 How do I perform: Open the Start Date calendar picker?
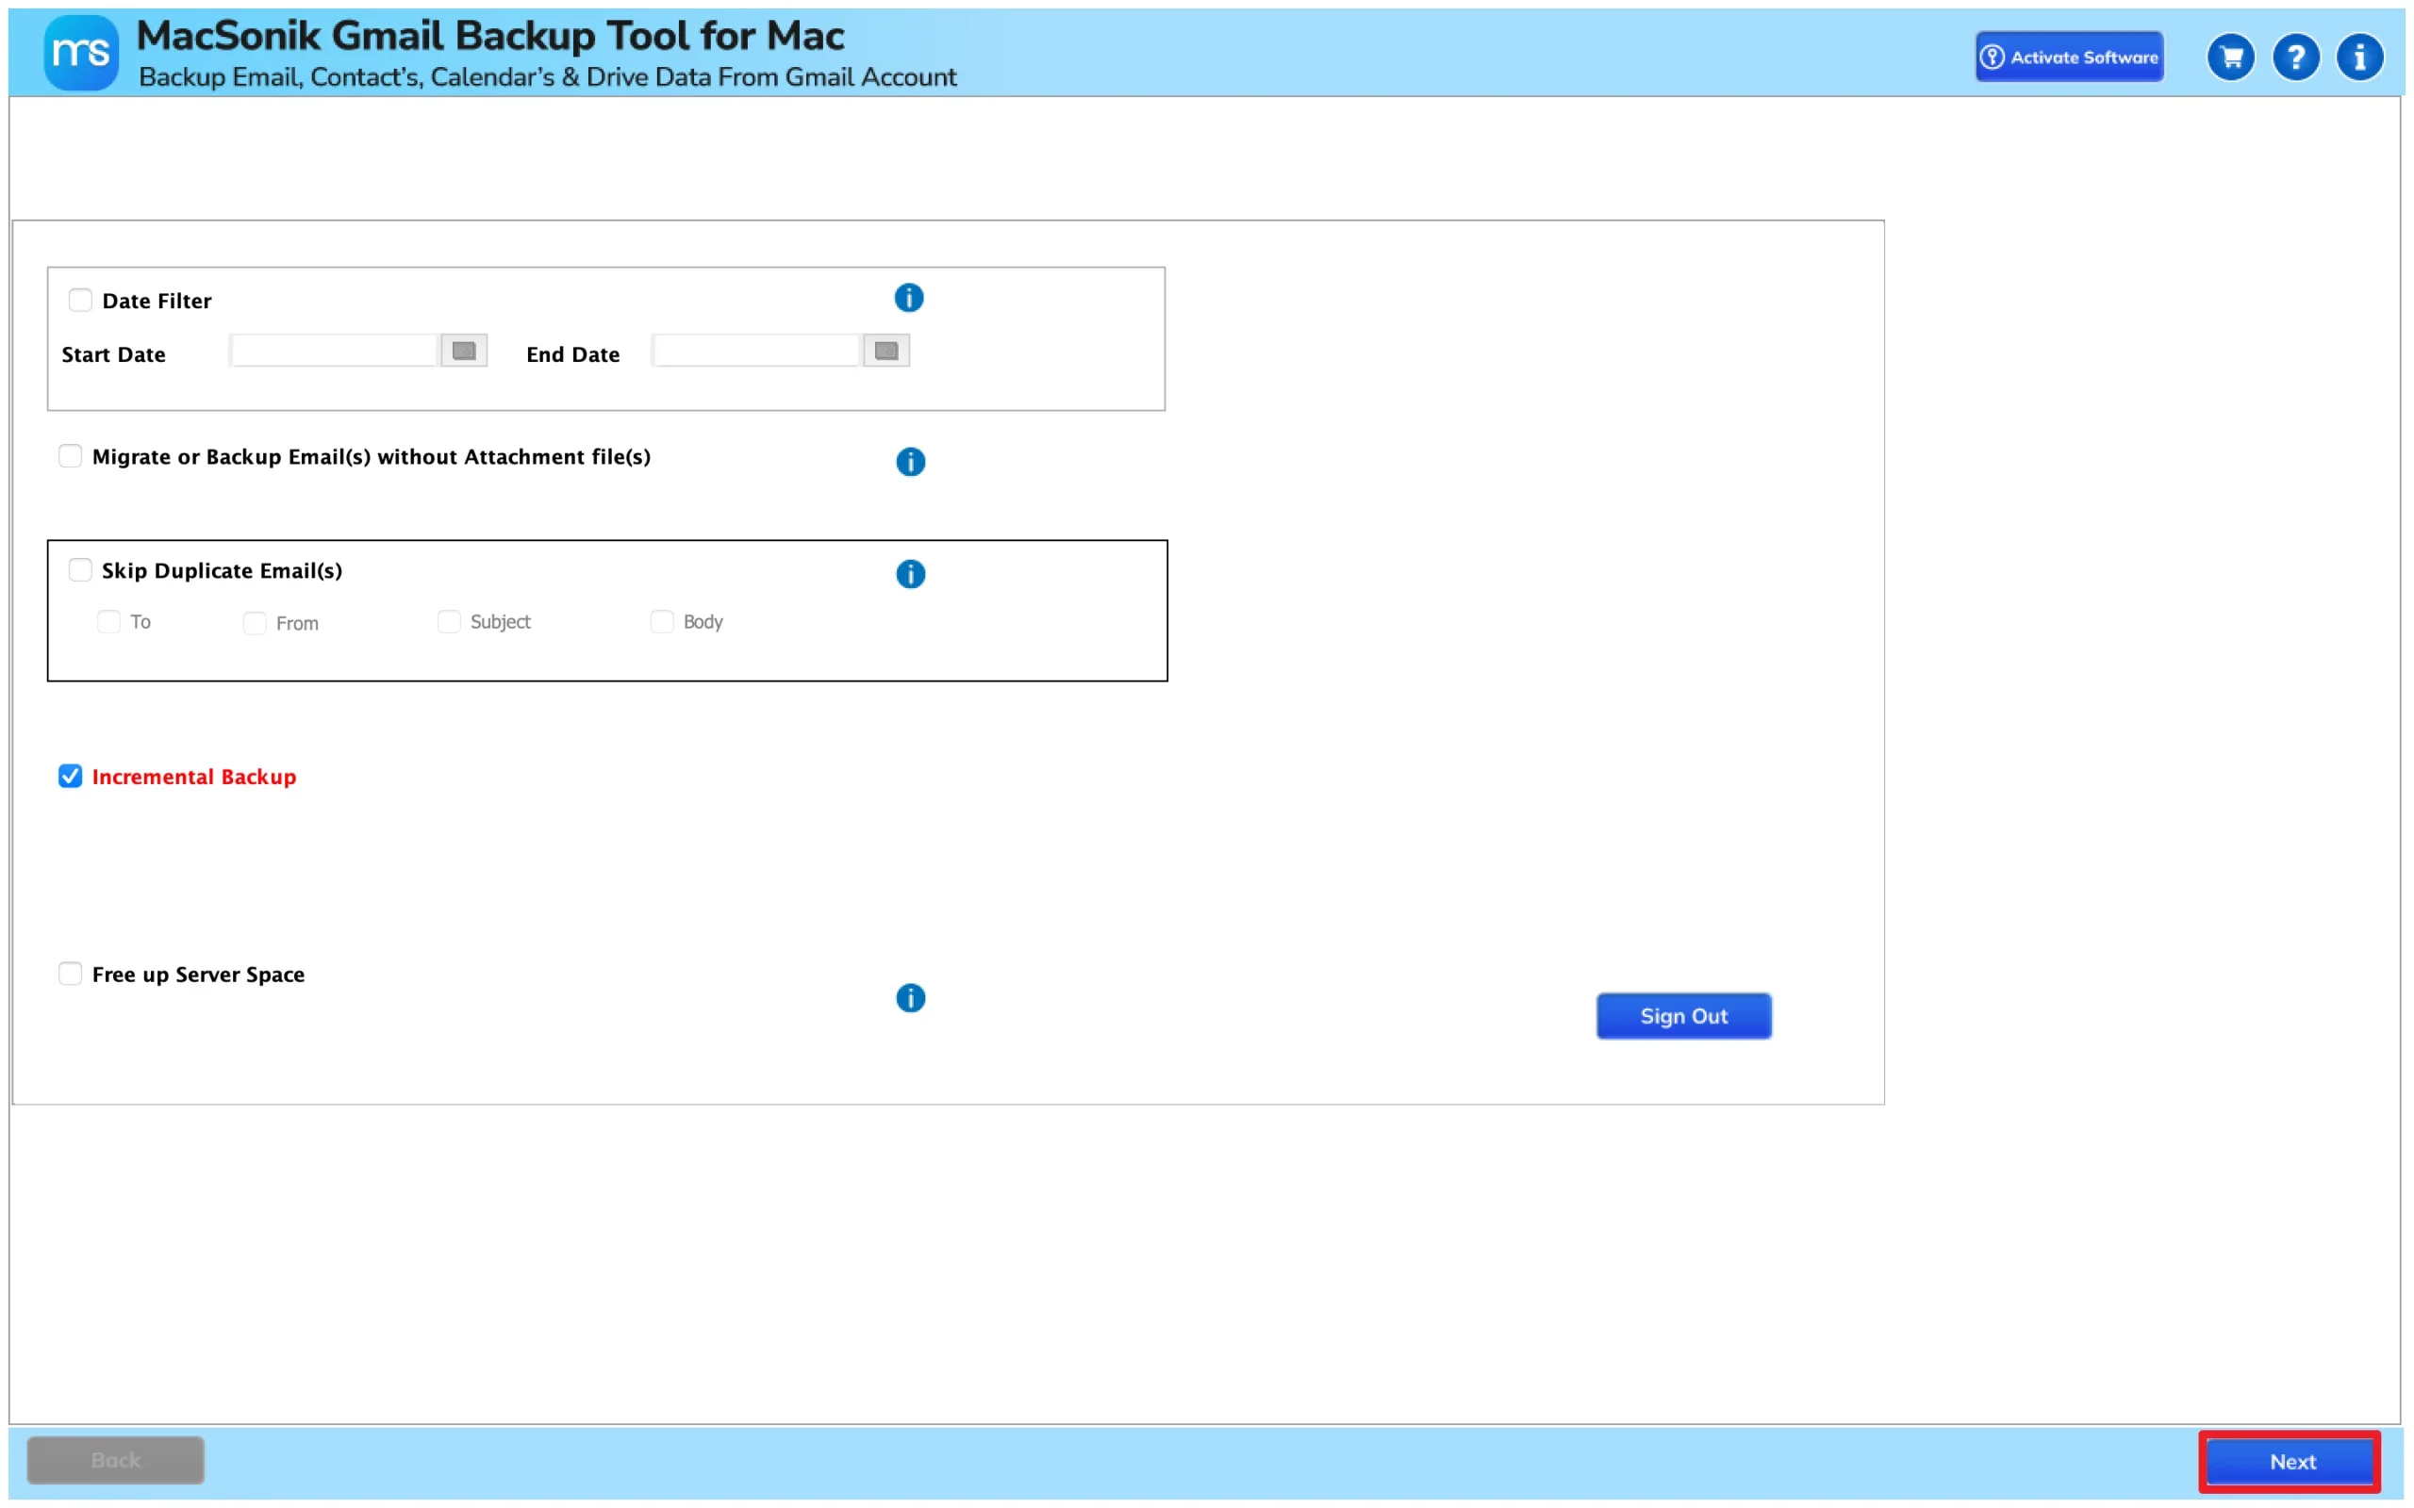pos(464,351)
